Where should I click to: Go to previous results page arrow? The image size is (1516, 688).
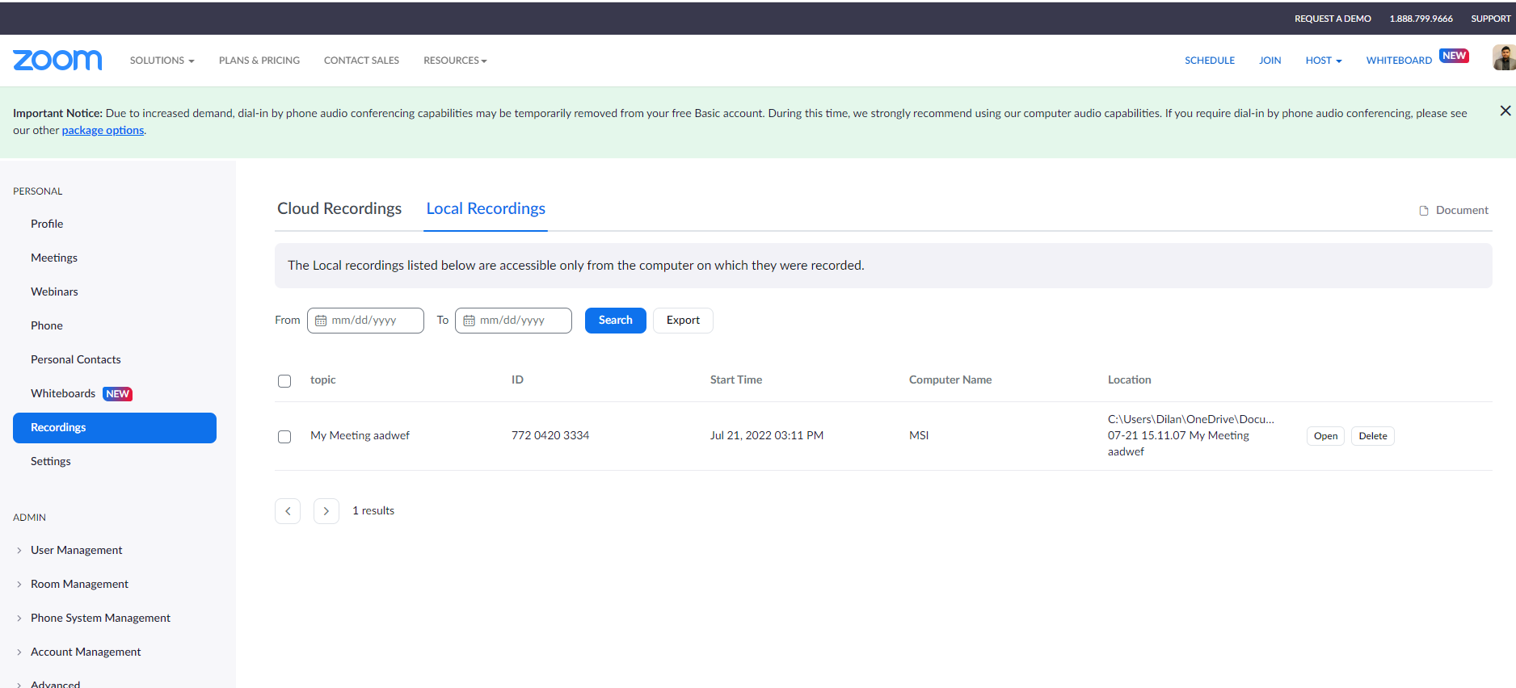[x=288, y=511]
